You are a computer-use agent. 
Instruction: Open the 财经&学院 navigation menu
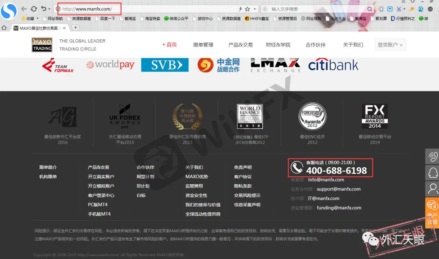click(278, 45)
